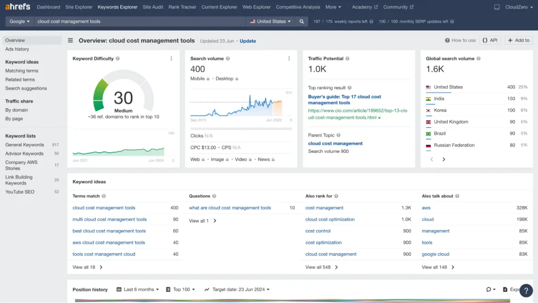Open the Google search engine dropdown
This screenshot has width=538, height=303.
click(x=19, y=21)
